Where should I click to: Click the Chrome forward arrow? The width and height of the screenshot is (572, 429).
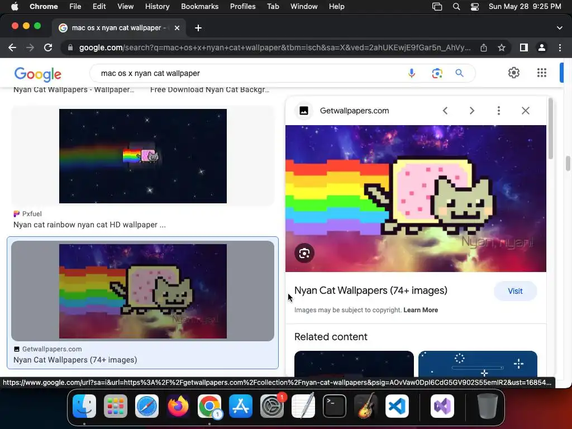point(30,48)
